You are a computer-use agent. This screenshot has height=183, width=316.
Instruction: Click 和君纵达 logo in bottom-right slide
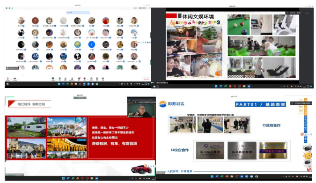pos(171,104)
